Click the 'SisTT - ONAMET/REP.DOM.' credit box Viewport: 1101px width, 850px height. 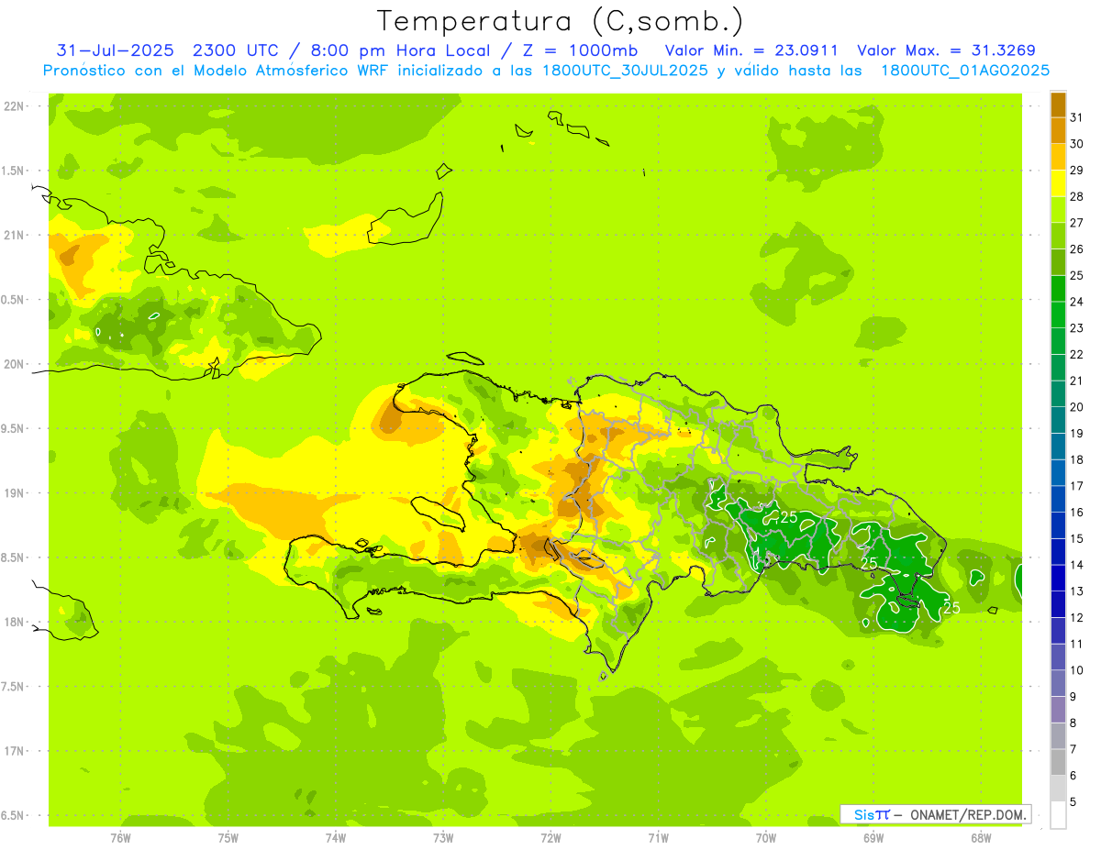936,814
